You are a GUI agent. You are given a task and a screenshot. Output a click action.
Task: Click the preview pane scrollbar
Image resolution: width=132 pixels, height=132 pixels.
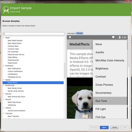[129, 51]
